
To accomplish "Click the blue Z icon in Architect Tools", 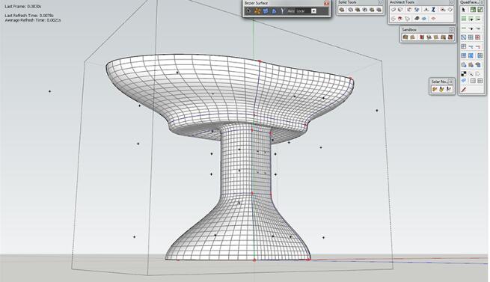I will pos(433,10).
